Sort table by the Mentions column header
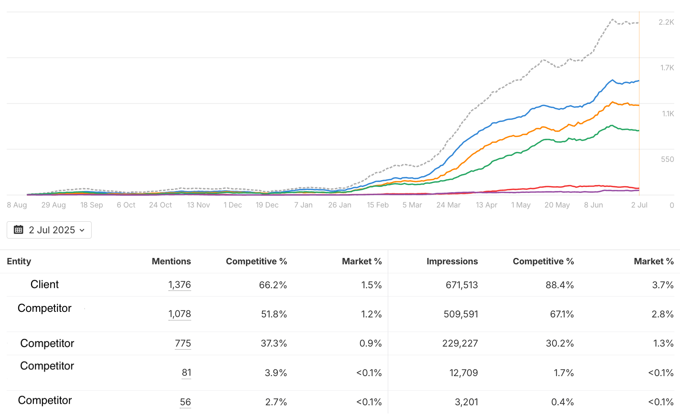The image size is (680, 415). (x=171, y=261)
